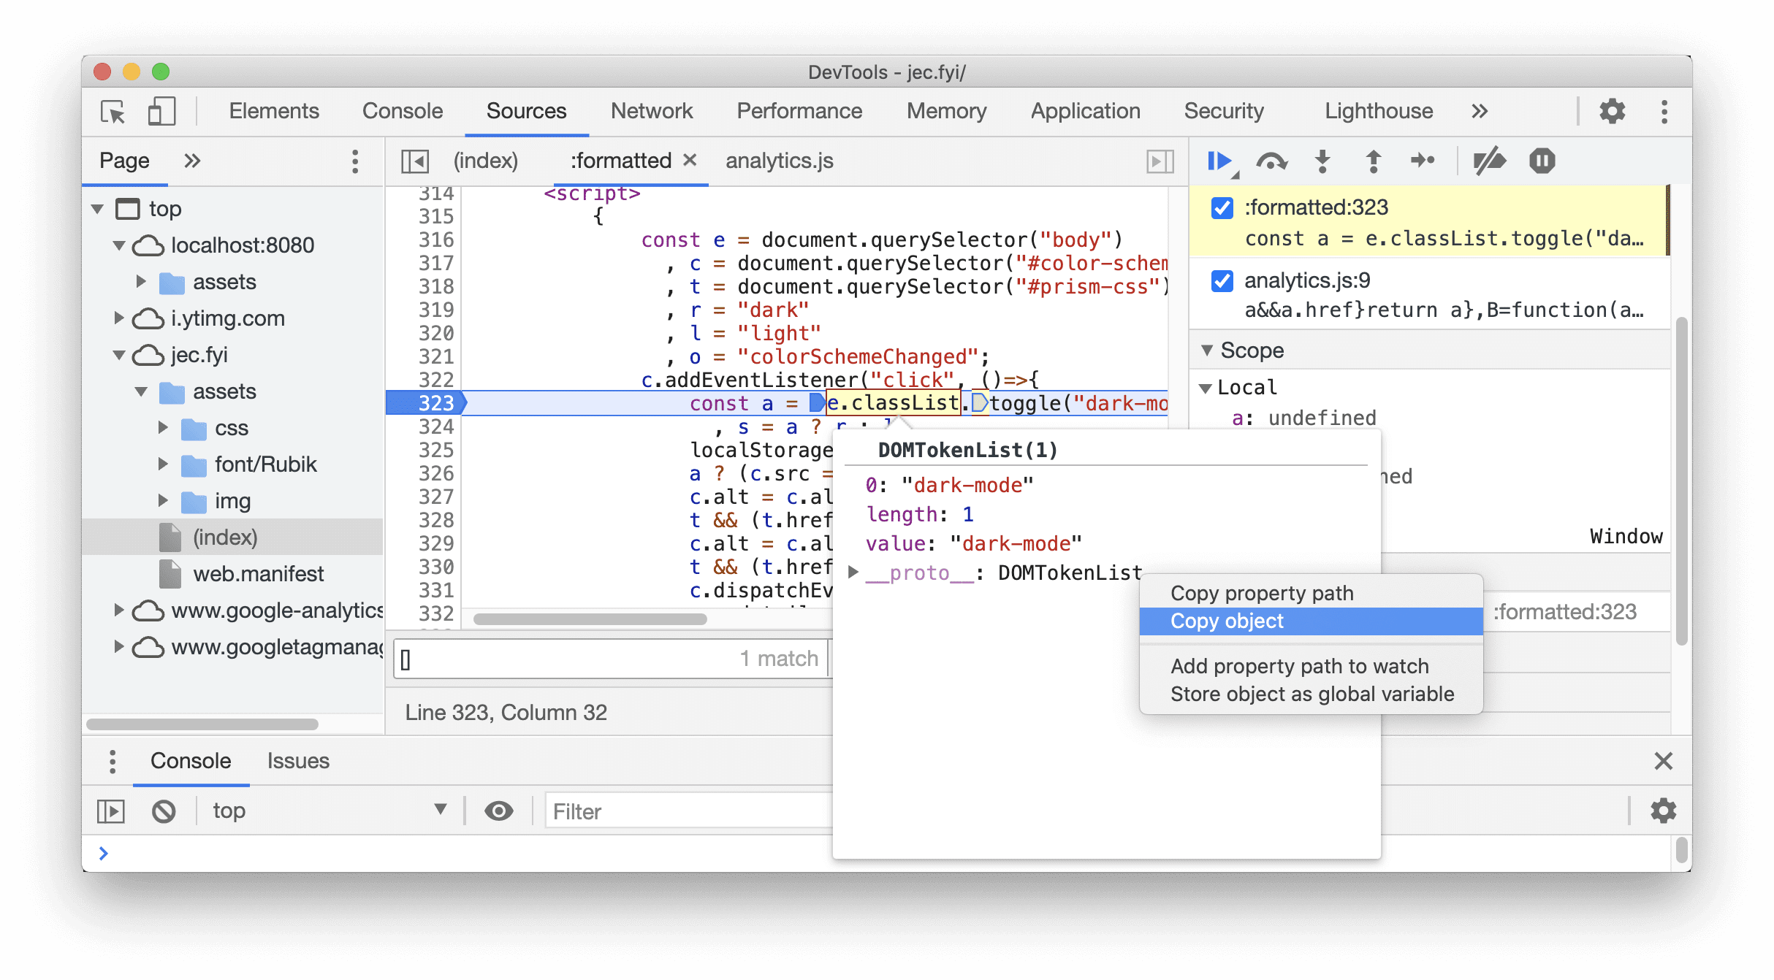Click the Settings gear icon in DevTools
Screen dimensions: 1774x980
tap(1613, 110)
